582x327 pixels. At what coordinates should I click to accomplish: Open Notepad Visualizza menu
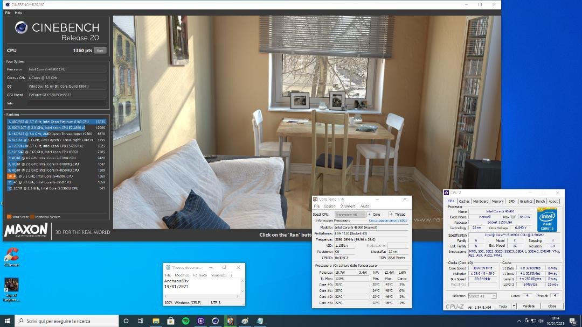coord(219,275)
